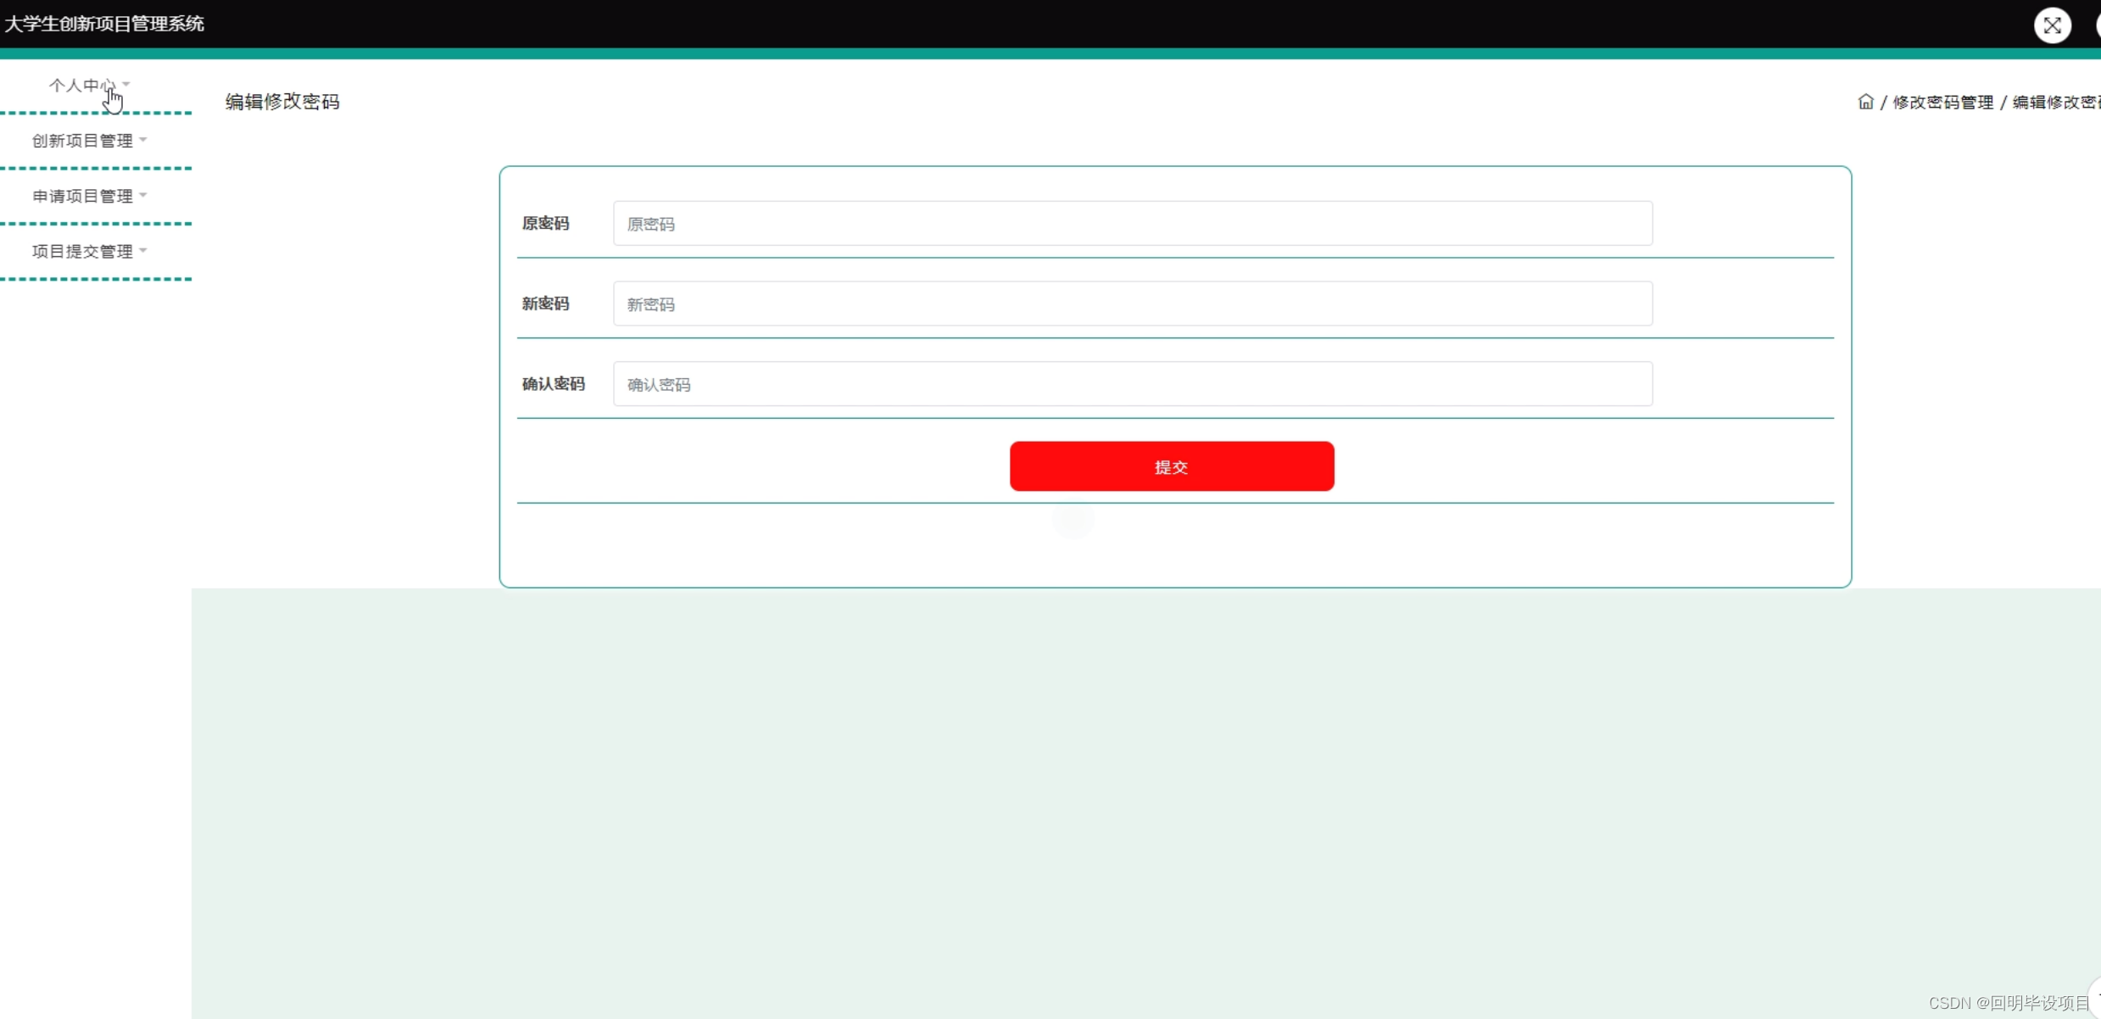Expand the 申请项目管理 dropdown arrow
Viewport: 2101px width, 1019px height.
(x=143, y=195)
